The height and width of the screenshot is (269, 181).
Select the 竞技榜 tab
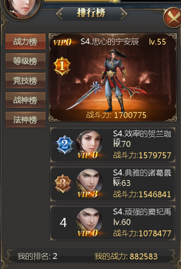25,80
